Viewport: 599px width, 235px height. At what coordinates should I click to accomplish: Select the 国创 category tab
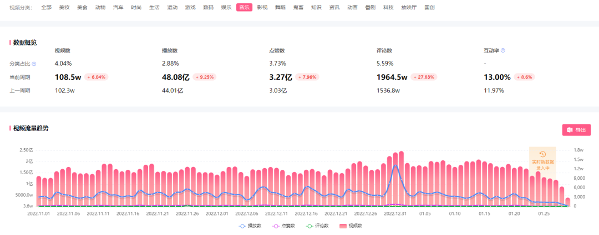[x=429, y=8]
